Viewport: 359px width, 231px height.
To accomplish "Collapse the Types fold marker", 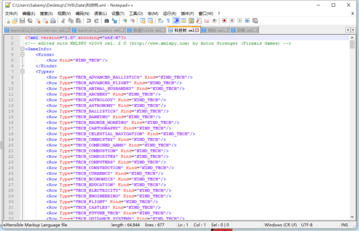I will coord(22,71).
